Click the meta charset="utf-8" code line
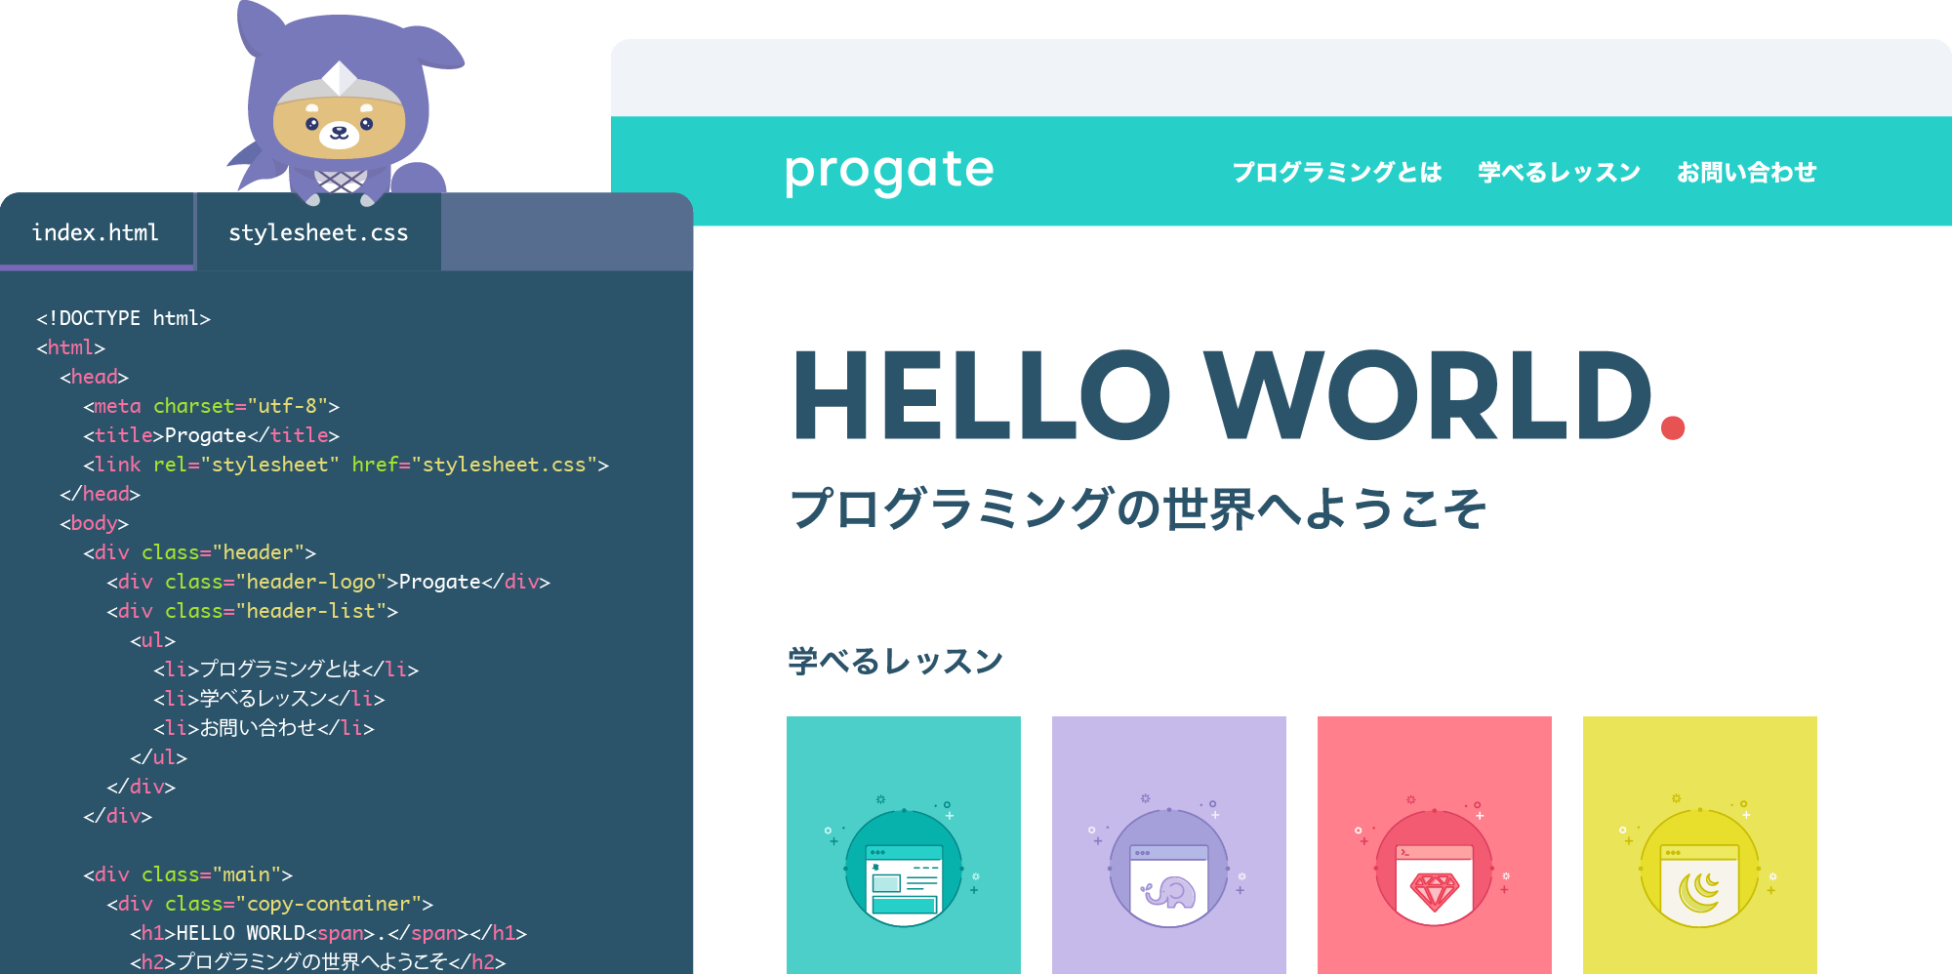The width and height of the screenshot is (1952, 974). 211,406
